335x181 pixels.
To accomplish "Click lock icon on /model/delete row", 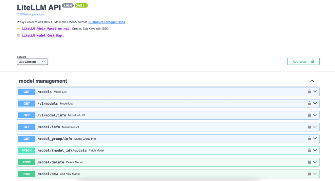I will point(309,162).
